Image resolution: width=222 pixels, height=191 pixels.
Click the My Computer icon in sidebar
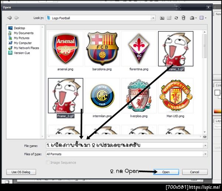10,43
